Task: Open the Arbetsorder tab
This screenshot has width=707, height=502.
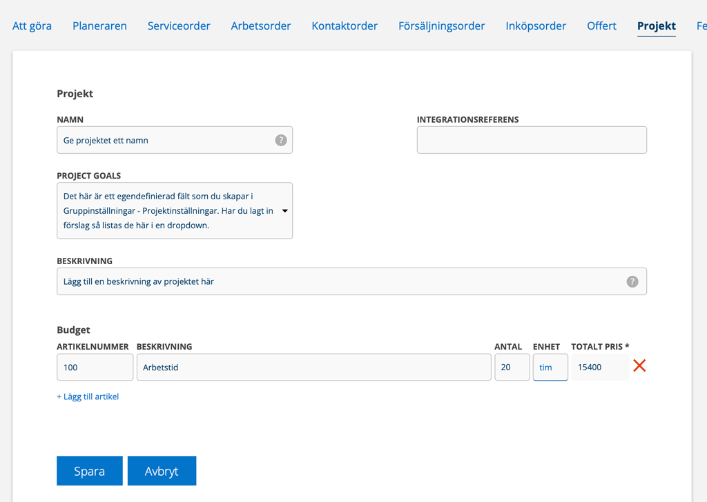Action: pos(261,26)
